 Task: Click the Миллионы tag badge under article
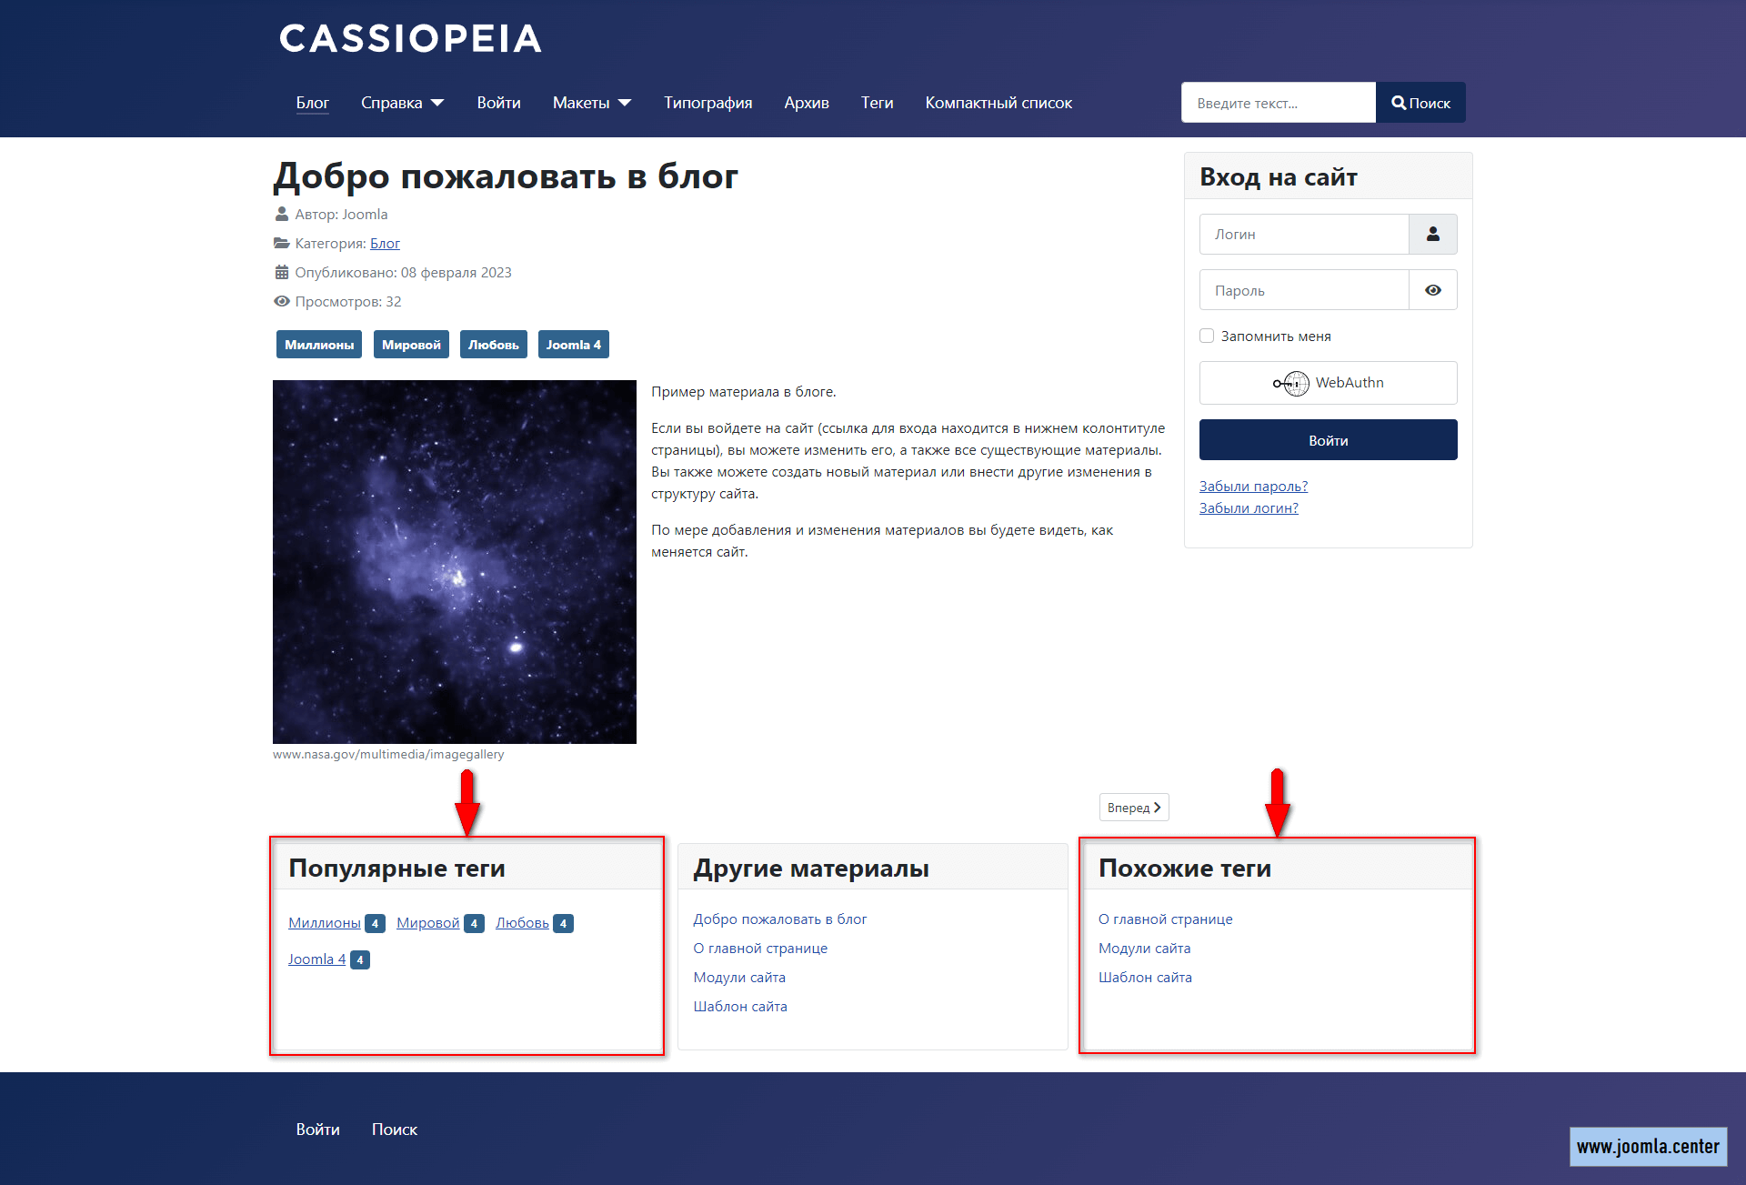point(319,345)
